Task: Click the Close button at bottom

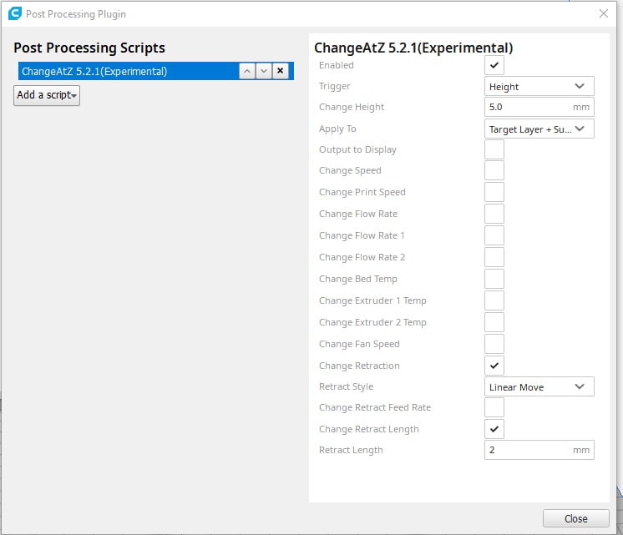Action: (575, 518)
